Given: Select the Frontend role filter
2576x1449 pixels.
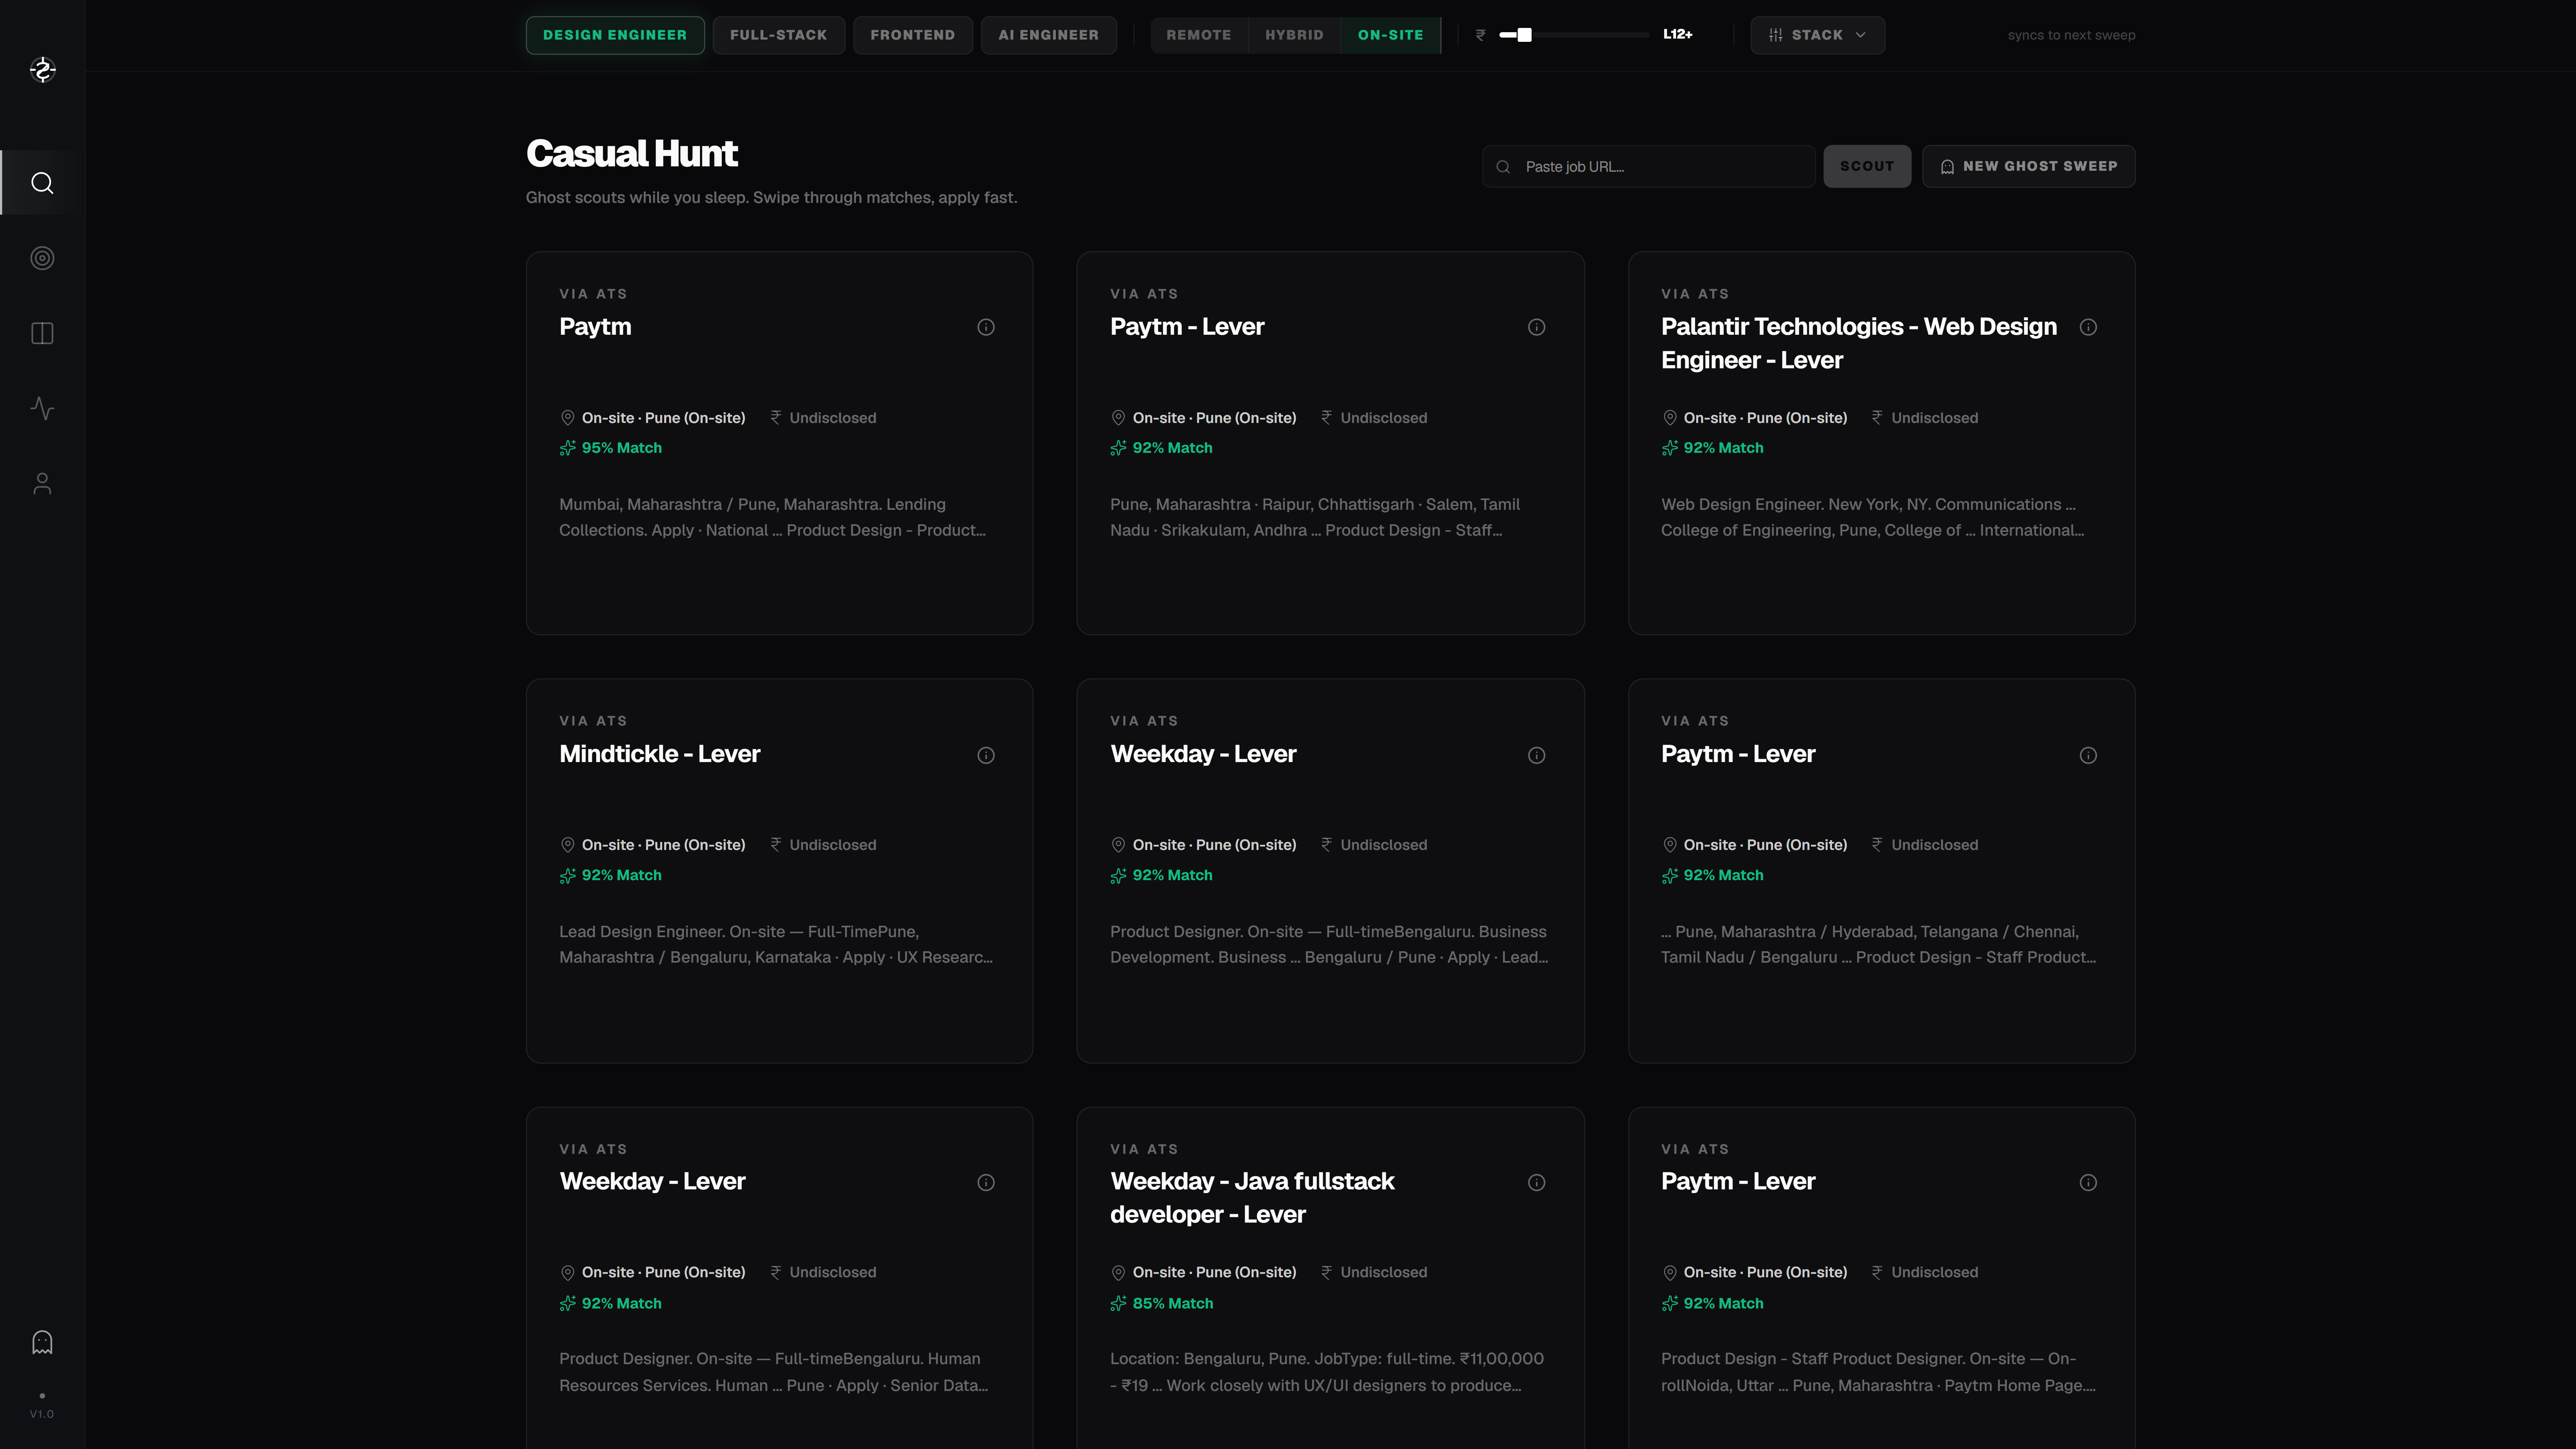Looking at the screenshot, I should 913,35.
